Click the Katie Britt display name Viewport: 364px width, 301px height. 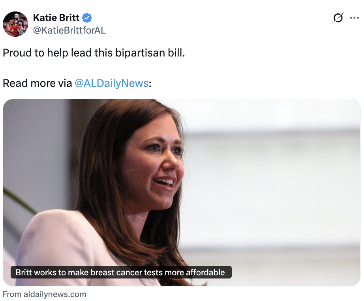tap(56, 18)
